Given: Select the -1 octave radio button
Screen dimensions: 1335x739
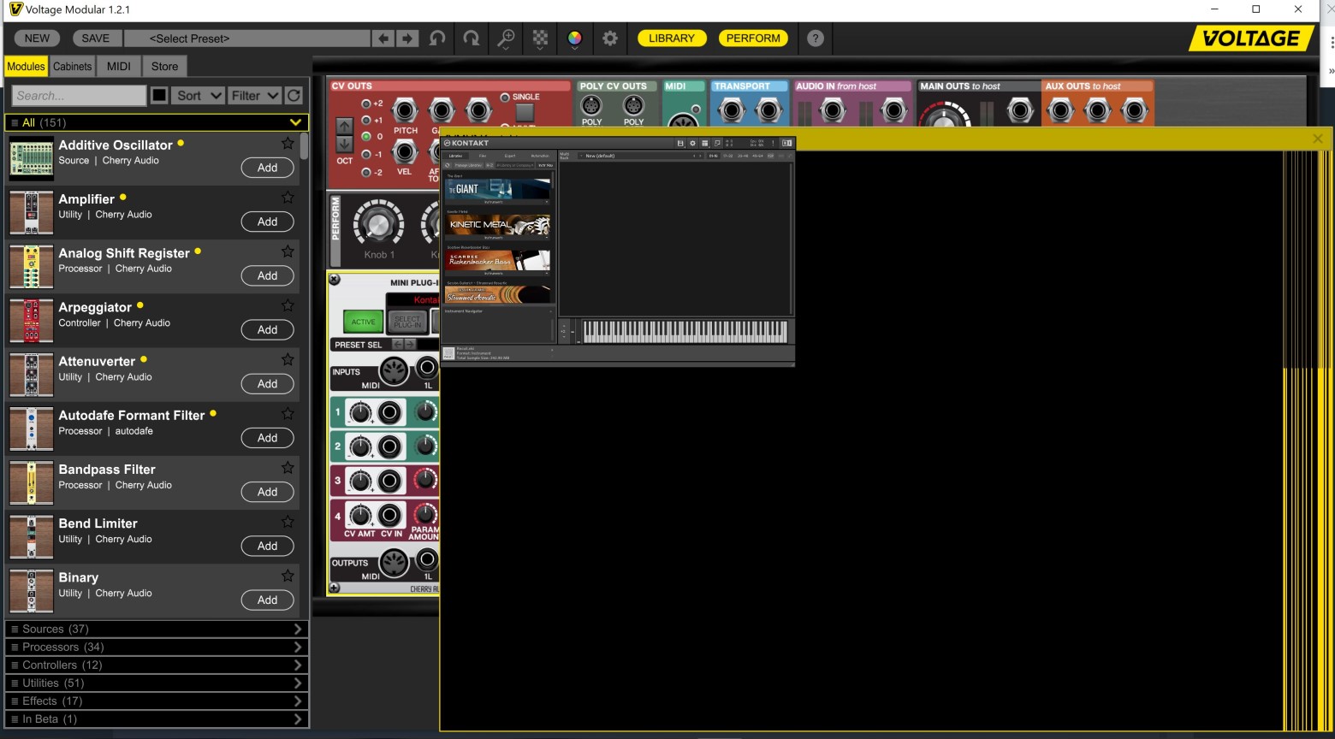Looking at the screenshot, I should (366, 155).
